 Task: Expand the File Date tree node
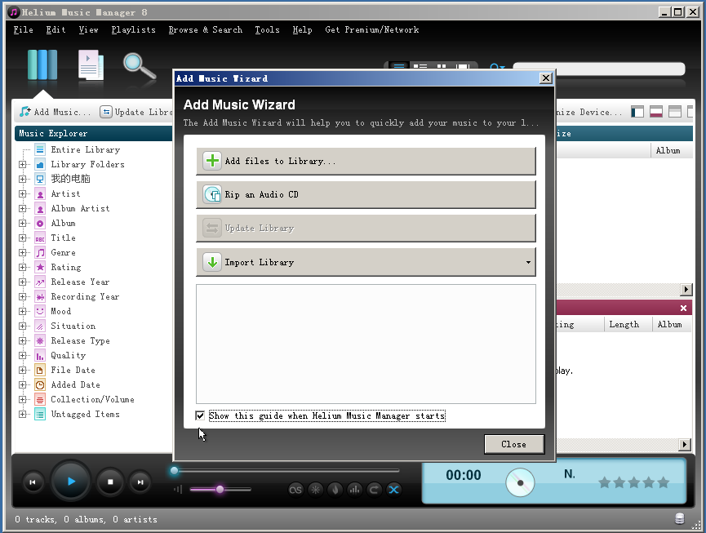[x=22, y=370]
